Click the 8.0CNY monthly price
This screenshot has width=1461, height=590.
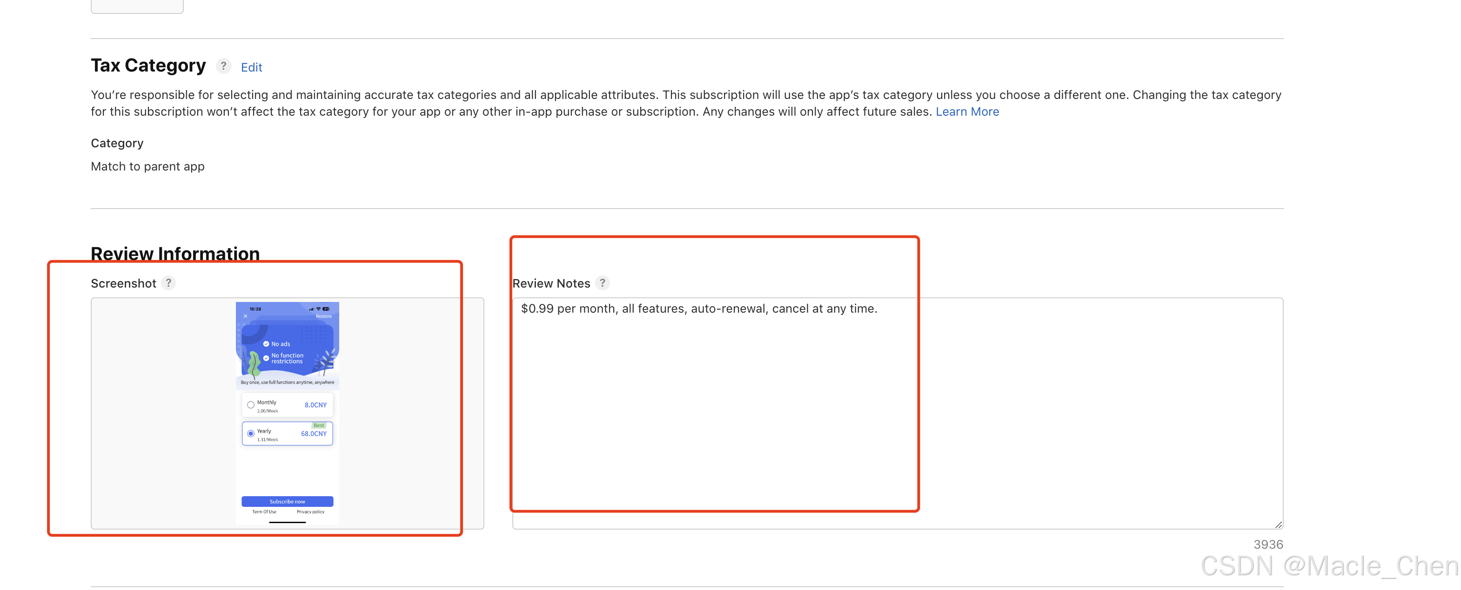[315, 405]
